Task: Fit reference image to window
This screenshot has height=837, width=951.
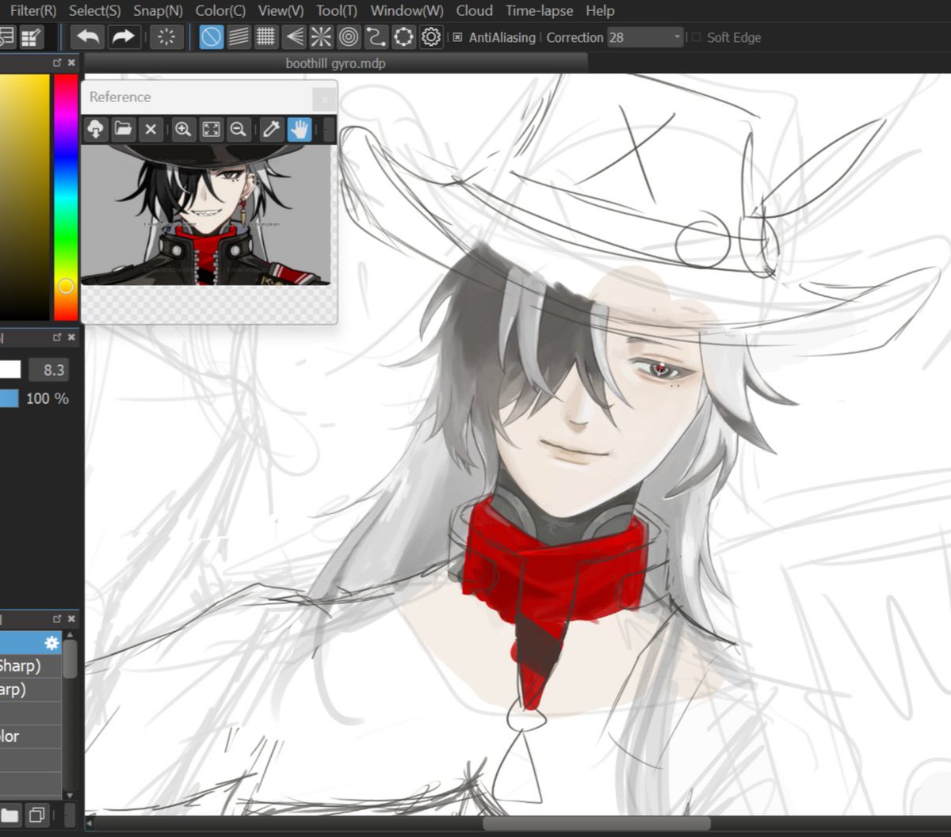Action: click(x=211, y=129)
